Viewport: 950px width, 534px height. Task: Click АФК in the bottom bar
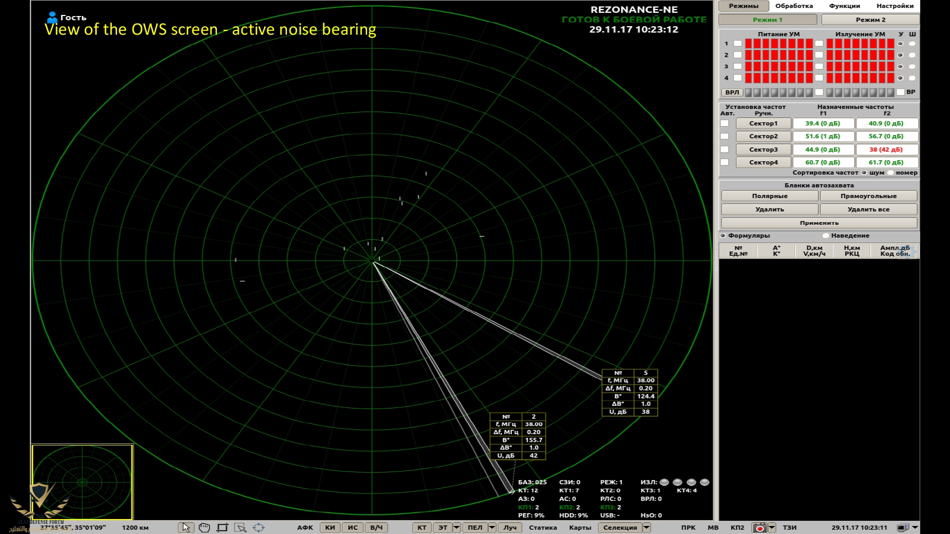305,528
